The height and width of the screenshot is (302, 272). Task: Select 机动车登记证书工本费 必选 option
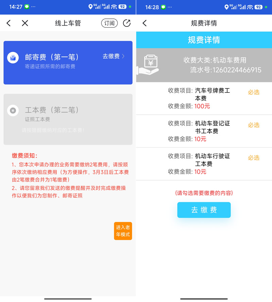(x=254, y=125)
